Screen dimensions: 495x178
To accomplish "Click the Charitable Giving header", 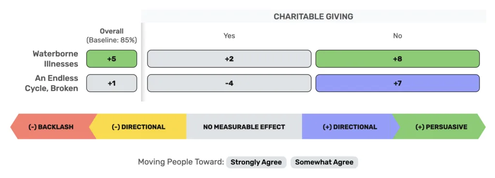I will [x=313, y=16].
